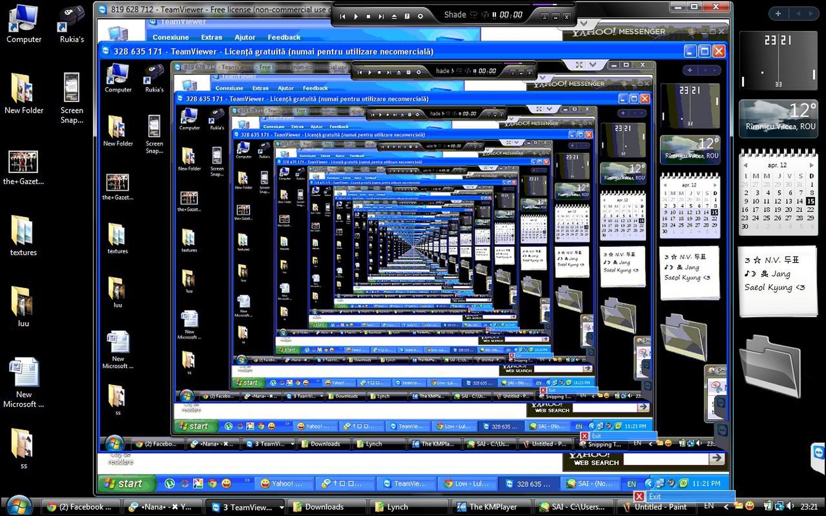Click Yahoo smiley quick launch icon in XP taskbar
Viewport: 826px width, 516px height.
(x=226, y=484)
